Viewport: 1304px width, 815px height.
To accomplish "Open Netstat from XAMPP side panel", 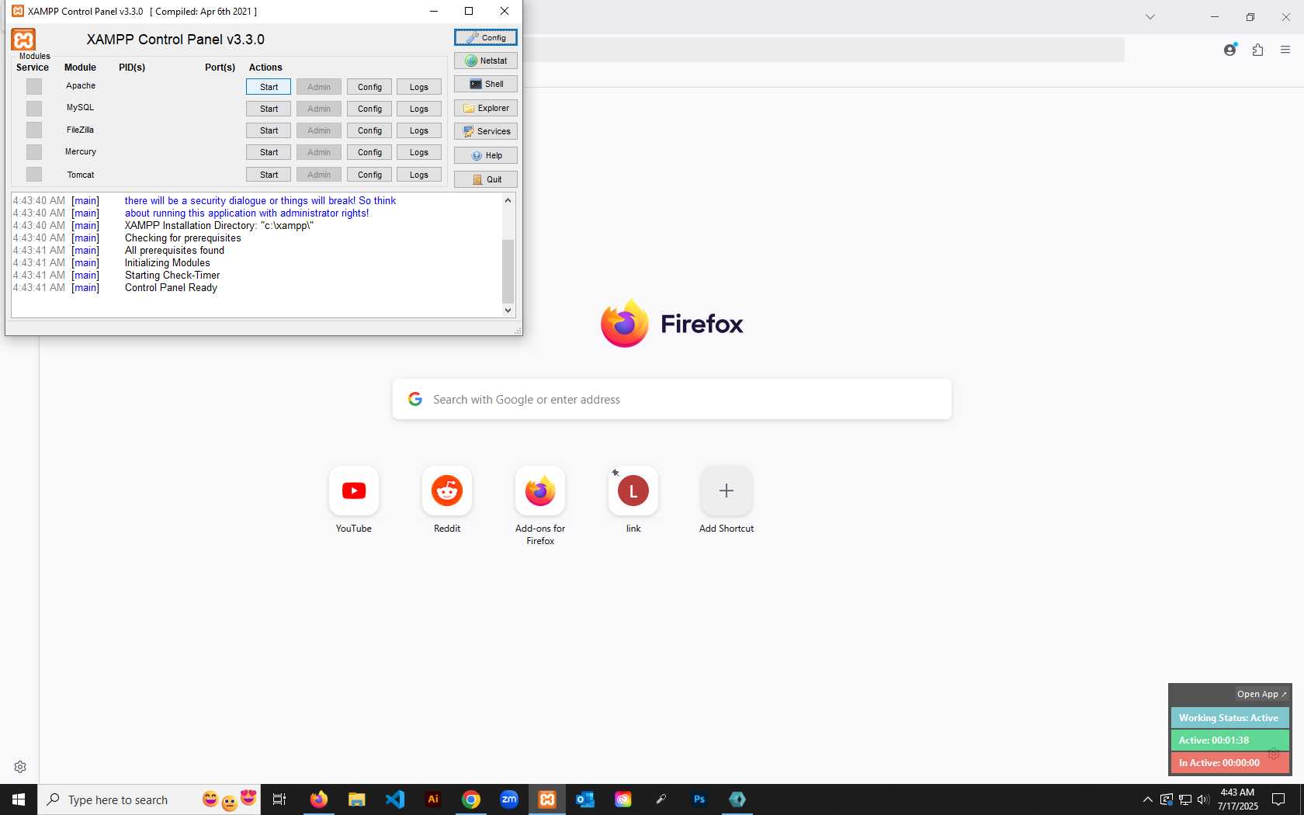I will (486, 61).
